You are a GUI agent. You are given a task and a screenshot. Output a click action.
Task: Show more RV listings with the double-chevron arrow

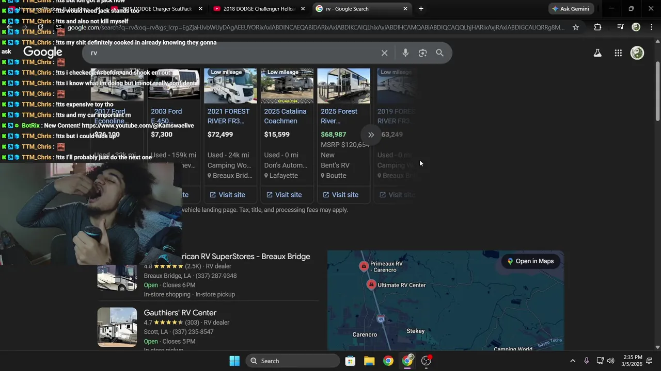(371, 135)
